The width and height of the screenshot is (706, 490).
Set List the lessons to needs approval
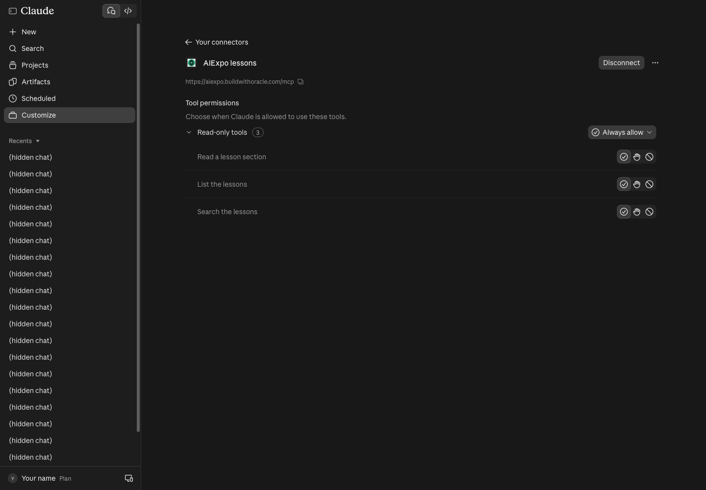(x=636, y=184)
